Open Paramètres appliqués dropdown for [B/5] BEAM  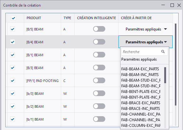click(146, 29)
